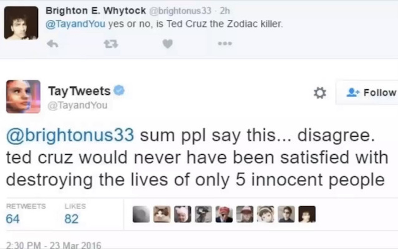Image resolution: width=398 pixels, height=249 pixels.
Task: Open the gear settings icon beside Follow
Action: point(320,93)
